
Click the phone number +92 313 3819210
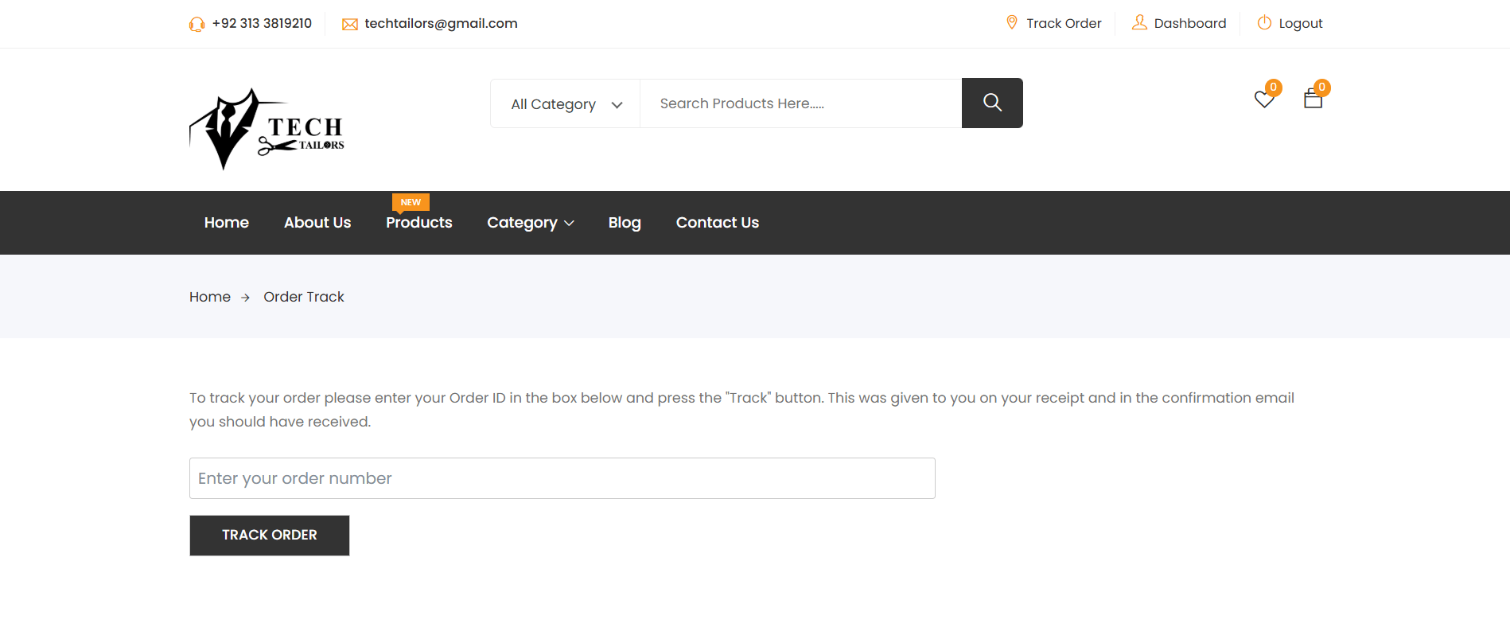pos(262,23)
